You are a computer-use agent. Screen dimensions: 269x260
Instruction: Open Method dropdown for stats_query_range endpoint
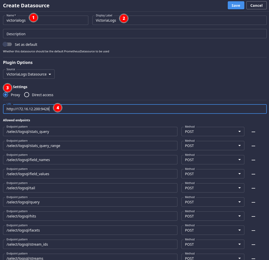[x=213, y=146]
